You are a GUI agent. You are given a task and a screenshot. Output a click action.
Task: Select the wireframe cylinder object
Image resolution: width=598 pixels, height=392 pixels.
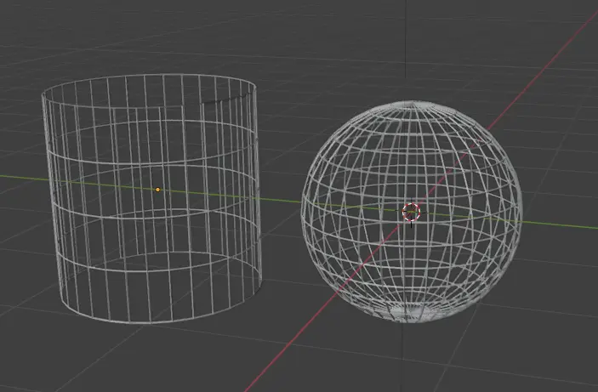tap(151, 199)
